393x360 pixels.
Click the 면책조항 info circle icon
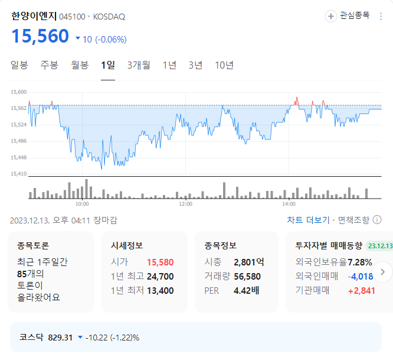[x=377, y=220]
